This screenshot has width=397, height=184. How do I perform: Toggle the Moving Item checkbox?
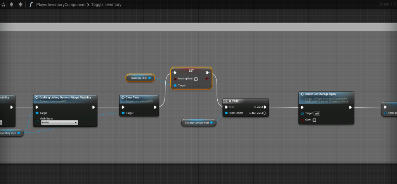[196, 79]
